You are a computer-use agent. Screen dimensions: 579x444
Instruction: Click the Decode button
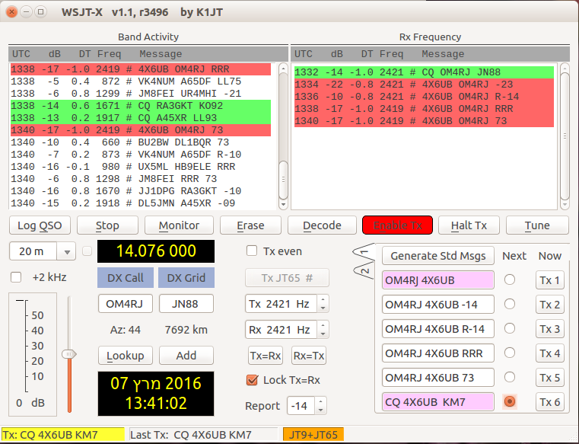[x=322, y=225]
